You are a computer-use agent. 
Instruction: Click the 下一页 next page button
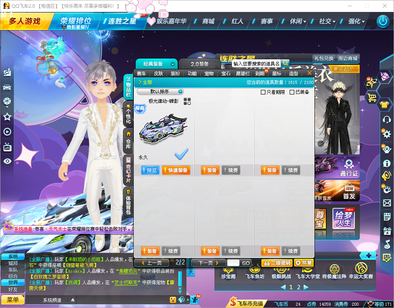point(208,263)
